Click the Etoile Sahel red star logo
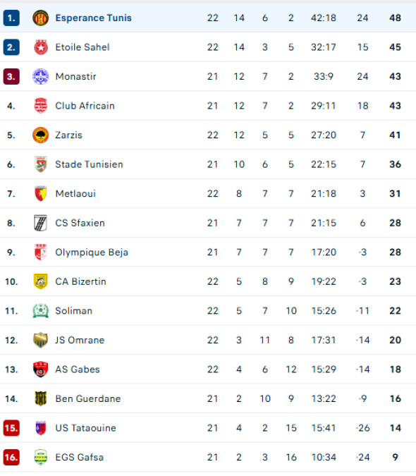Screen dimensions: 416x476 pos(40,47)
